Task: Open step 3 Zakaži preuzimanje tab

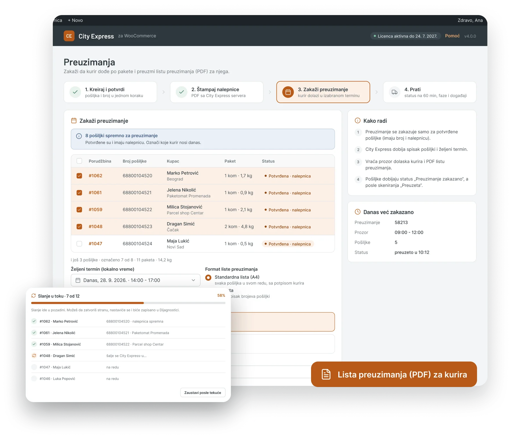Action: [323, 92]
